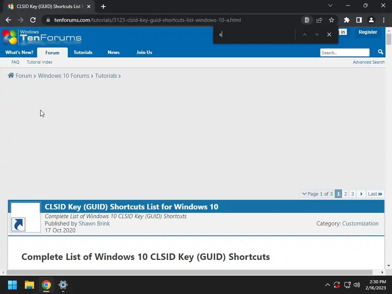The image size is (392, 294).
Task: Click the next page arrow
Action: 361,194
